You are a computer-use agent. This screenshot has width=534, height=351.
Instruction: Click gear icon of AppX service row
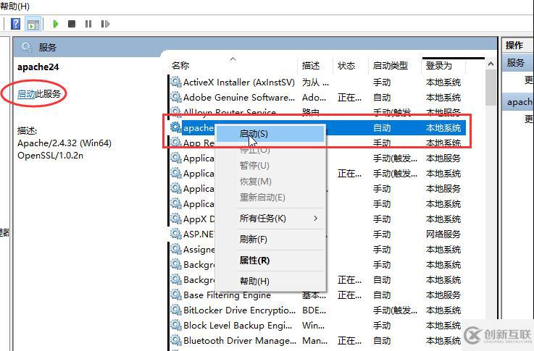pyautogui.click(x=176, y=219)
